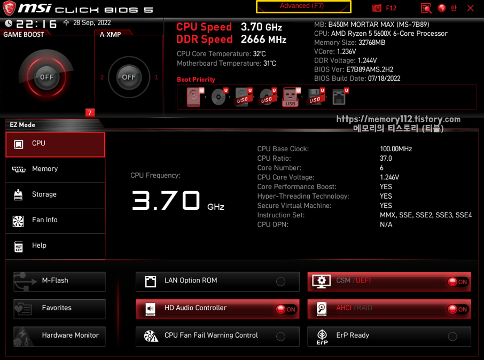Viewport: 484px width, 360px height.
Task: Enable CPU Fan Fail Warning Control
Action: (280, 336)
